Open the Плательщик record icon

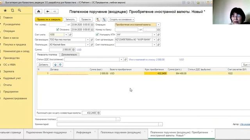click(x=92, y=45)
